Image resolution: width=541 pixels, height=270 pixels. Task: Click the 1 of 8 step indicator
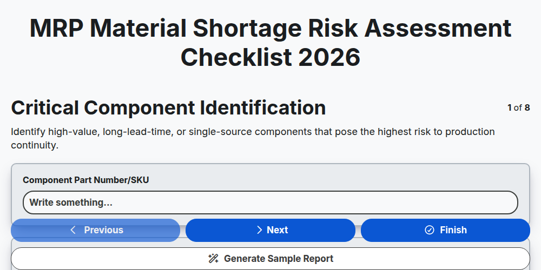[519, 108]
